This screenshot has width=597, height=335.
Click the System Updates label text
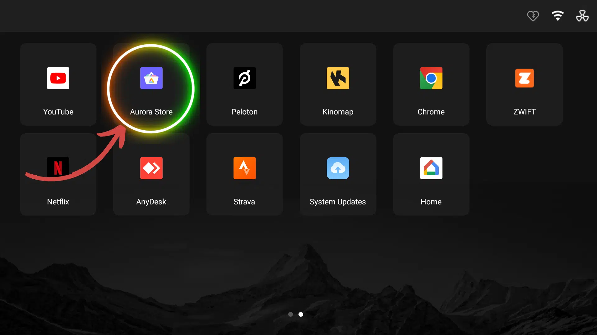click(x=338, y=202)
